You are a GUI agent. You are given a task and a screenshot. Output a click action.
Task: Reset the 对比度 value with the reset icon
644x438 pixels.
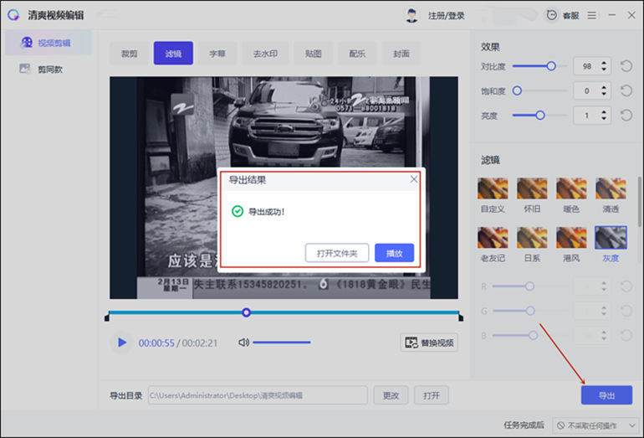pyautogui.click(x=626, y=66)
